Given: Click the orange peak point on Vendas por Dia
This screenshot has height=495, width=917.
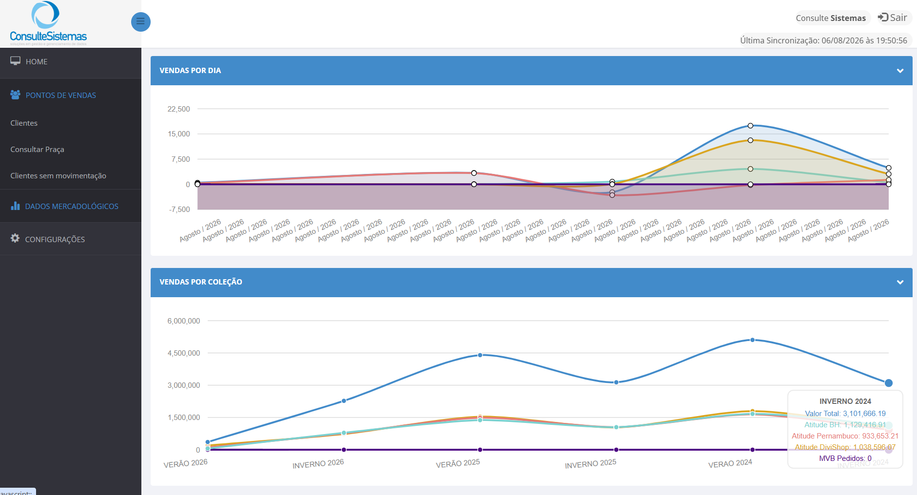Looking at the screenshot, I should click(x=750, y=140).
